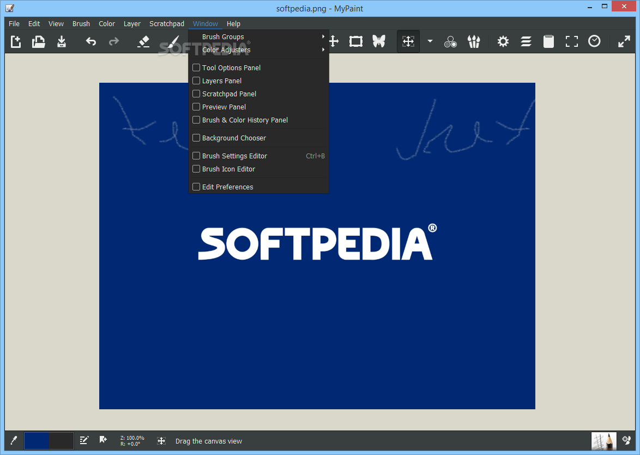Activate the eraser mode icon
This screenshot has height=455, width=640.
[143, 41]
